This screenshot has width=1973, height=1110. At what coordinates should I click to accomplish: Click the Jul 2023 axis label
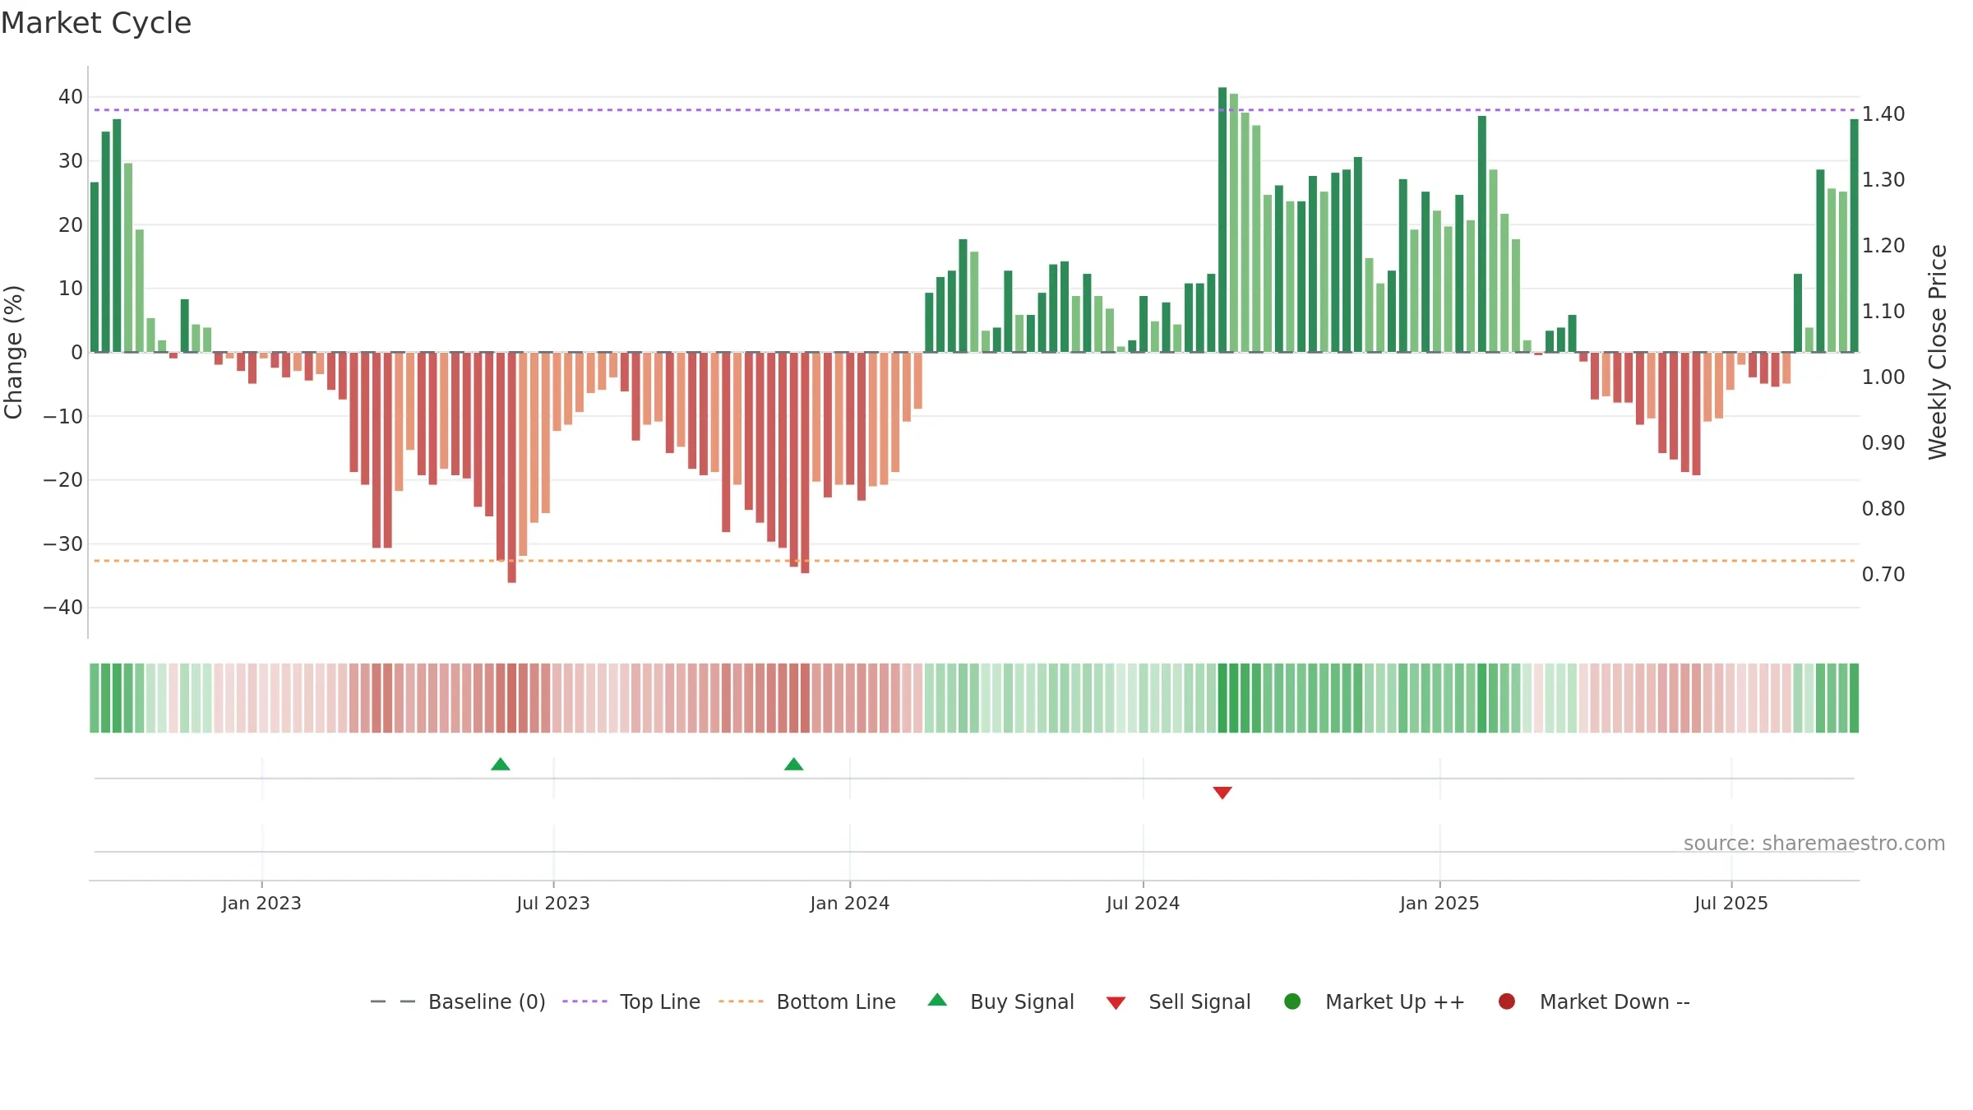[x=553, y=903]
